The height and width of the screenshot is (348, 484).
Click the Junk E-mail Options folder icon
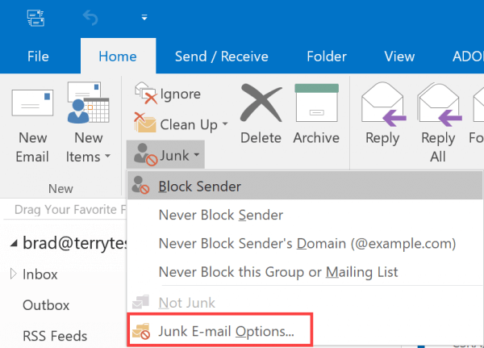[141, 331]
